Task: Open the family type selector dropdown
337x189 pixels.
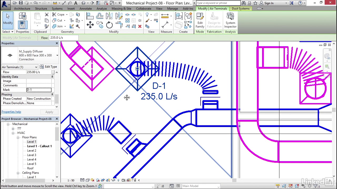Action: click(57, 55)
